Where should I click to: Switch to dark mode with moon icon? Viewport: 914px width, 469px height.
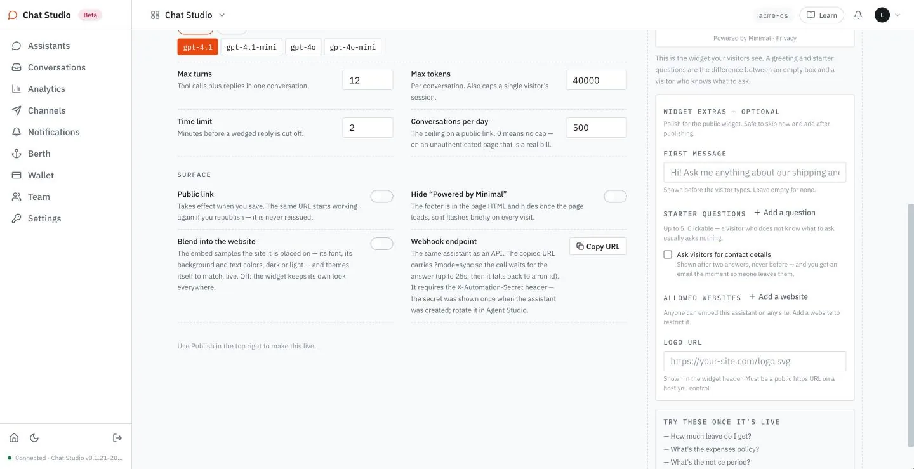tap(34, 438)
